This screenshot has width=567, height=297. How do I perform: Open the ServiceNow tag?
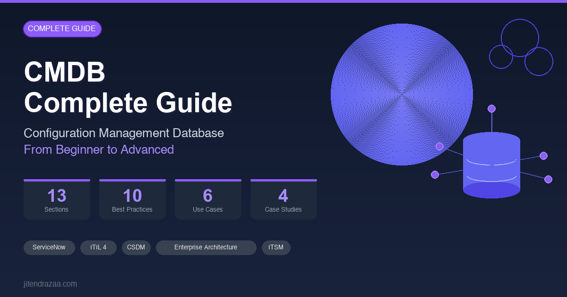point(49,247)
